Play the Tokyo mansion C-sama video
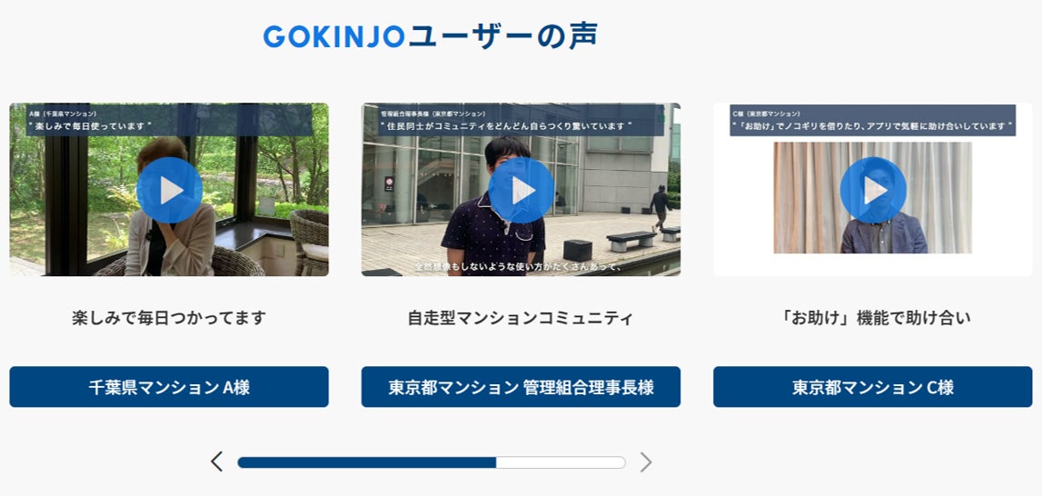 (872, 190)
